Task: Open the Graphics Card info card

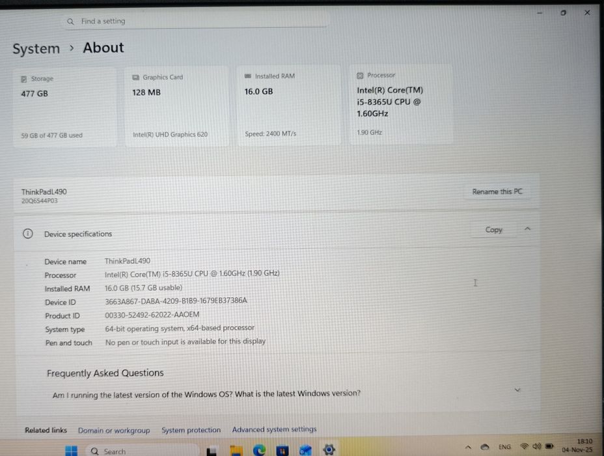Action: pyautogui.click(x=176, y=106)
